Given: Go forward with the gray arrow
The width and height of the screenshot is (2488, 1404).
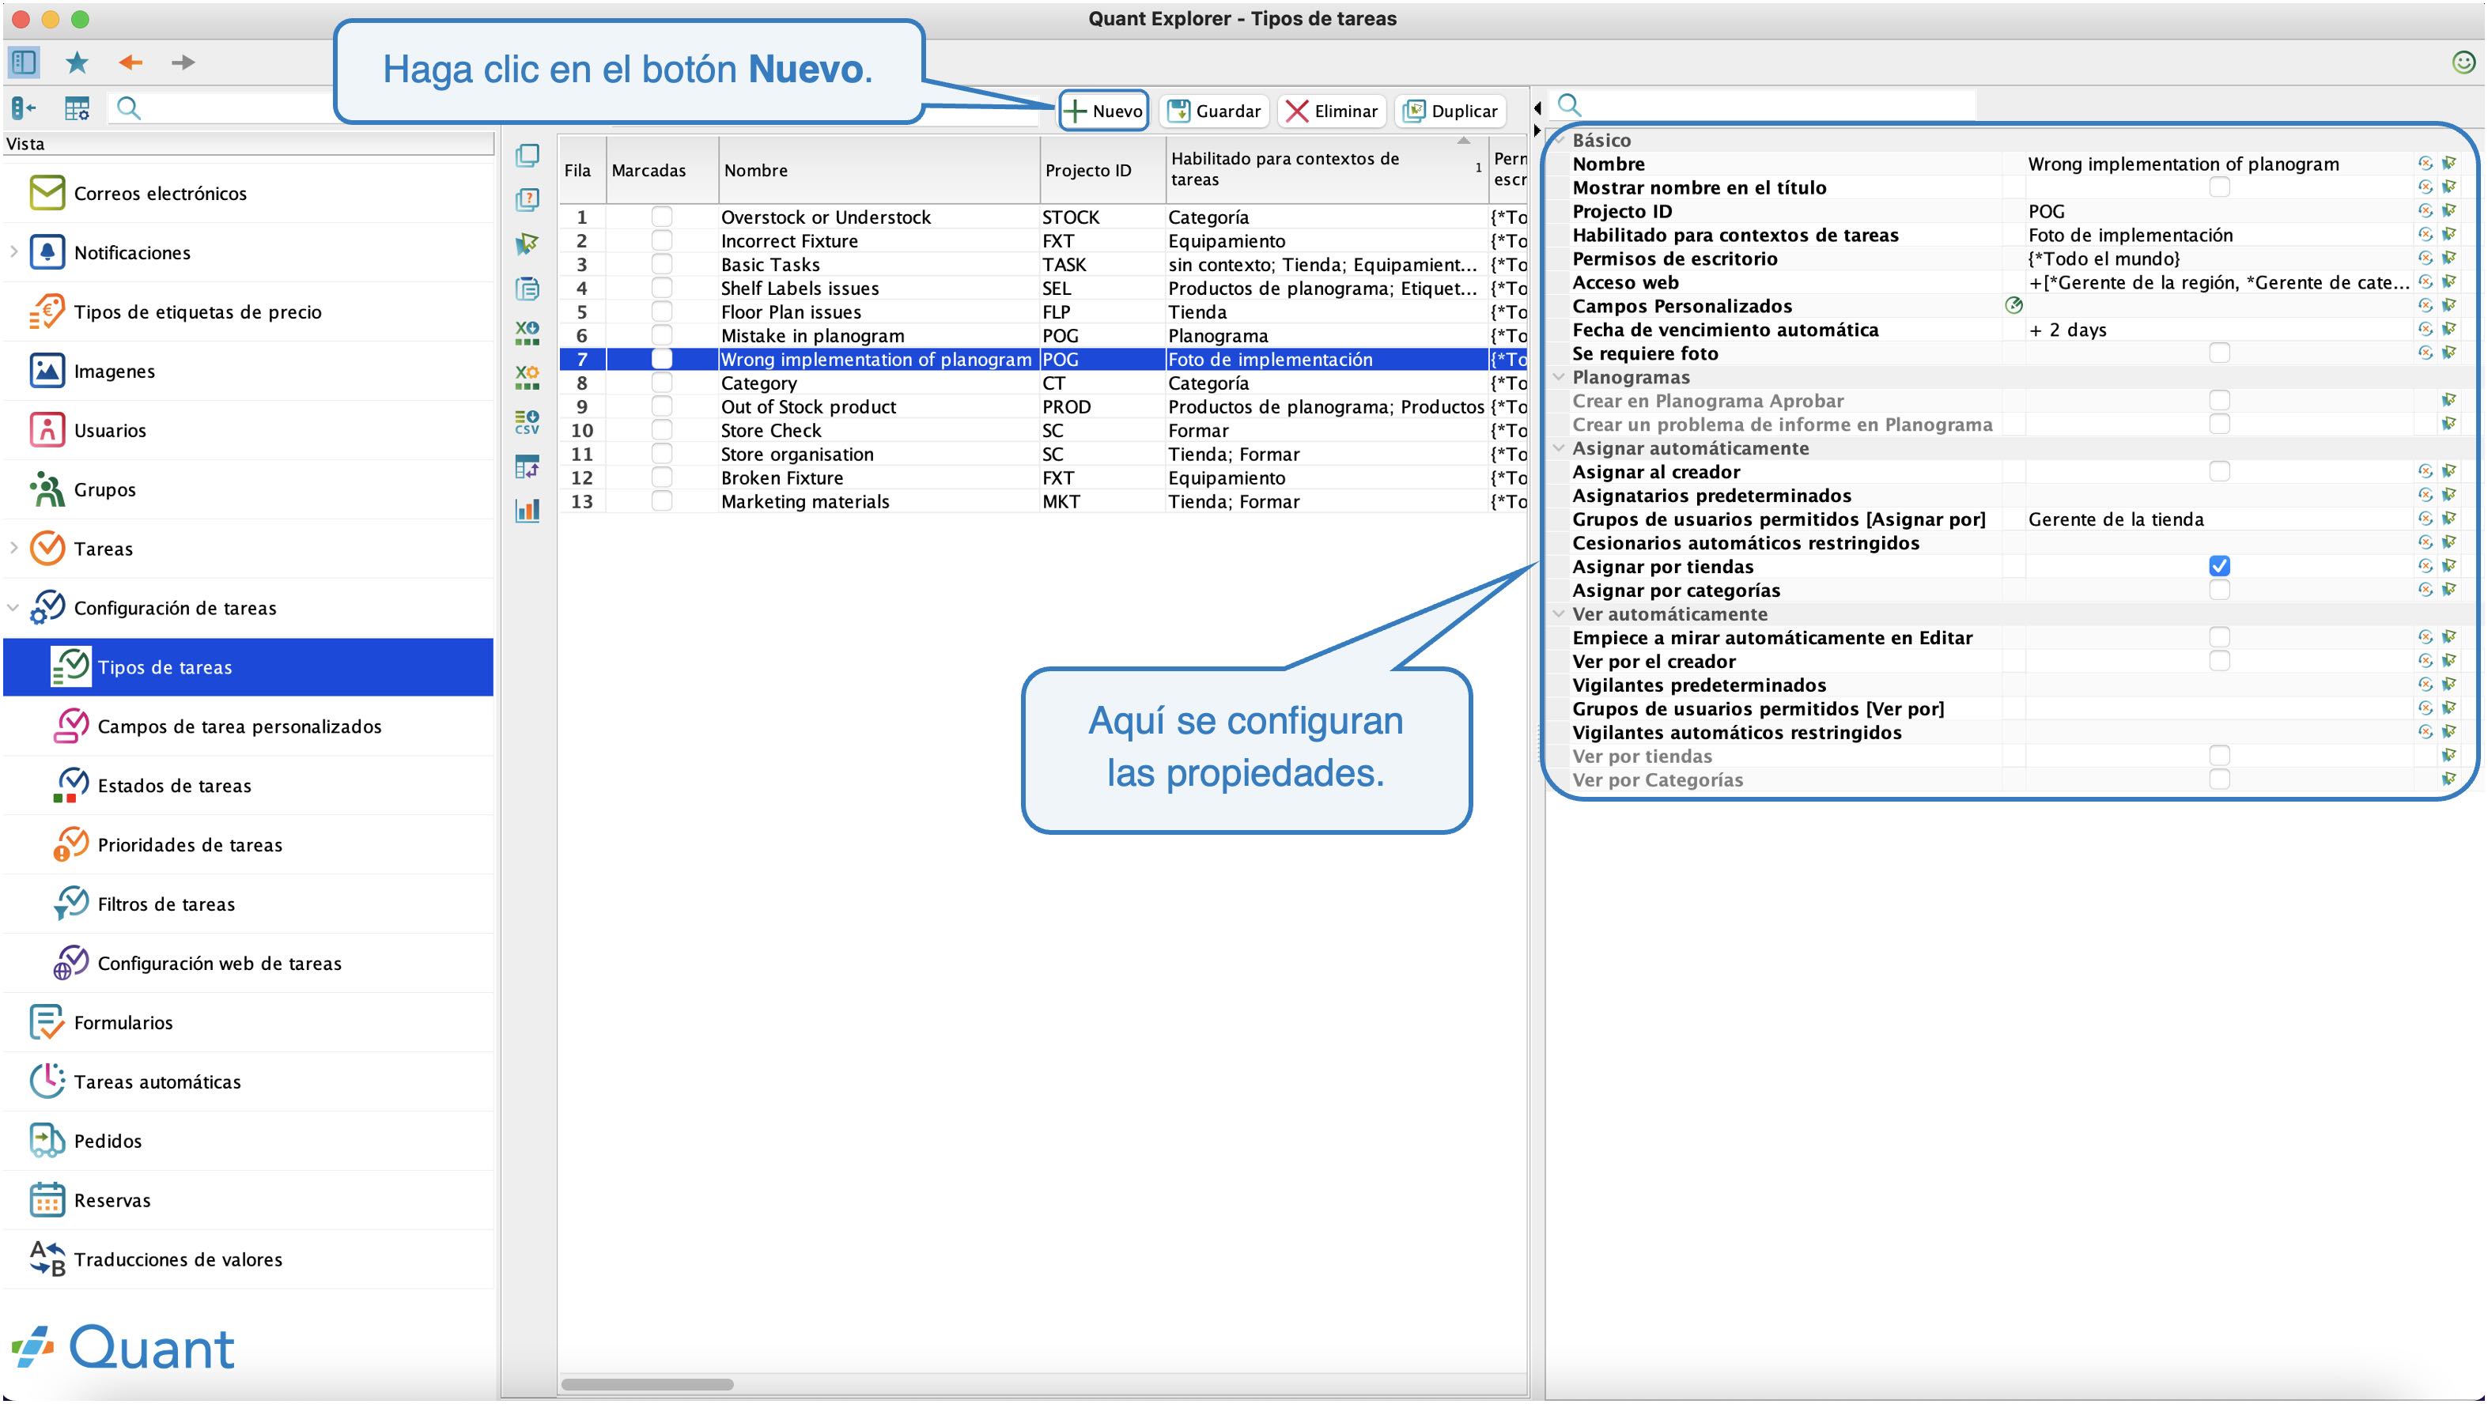Looking at the screenshot, I should tap(183, 62).
